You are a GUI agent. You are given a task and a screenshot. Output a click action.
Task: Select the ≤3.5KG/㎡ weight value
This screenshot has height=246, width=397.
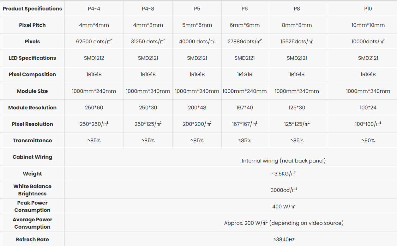pos(284,174)
